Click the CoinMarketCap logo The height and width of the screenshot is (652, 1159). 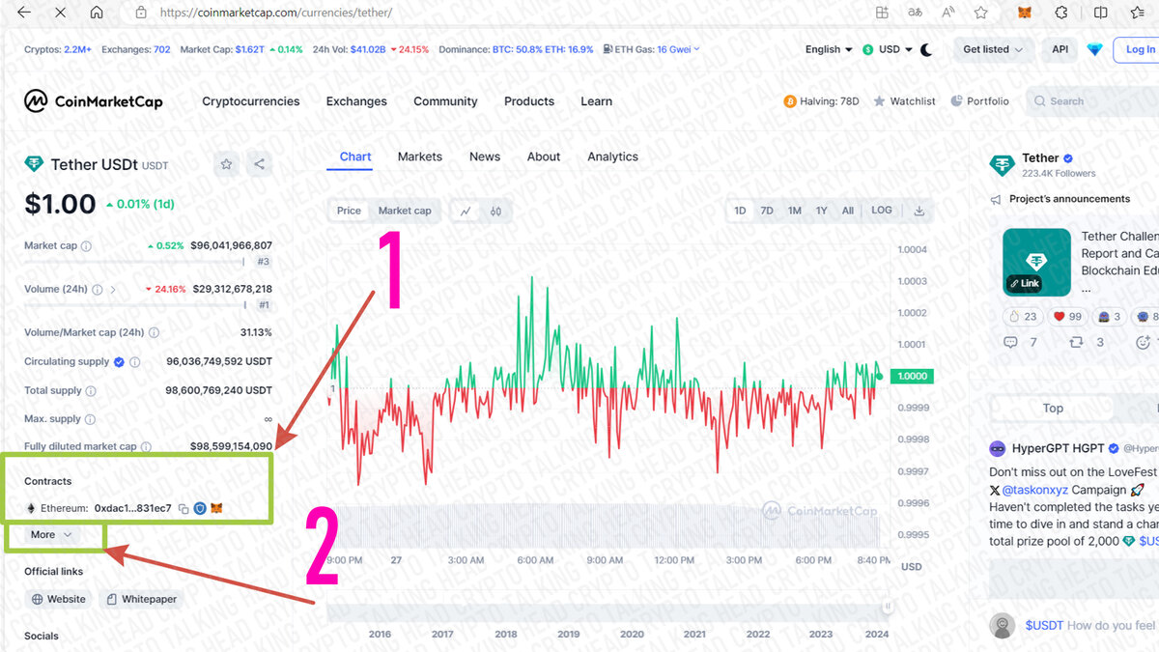94,101
